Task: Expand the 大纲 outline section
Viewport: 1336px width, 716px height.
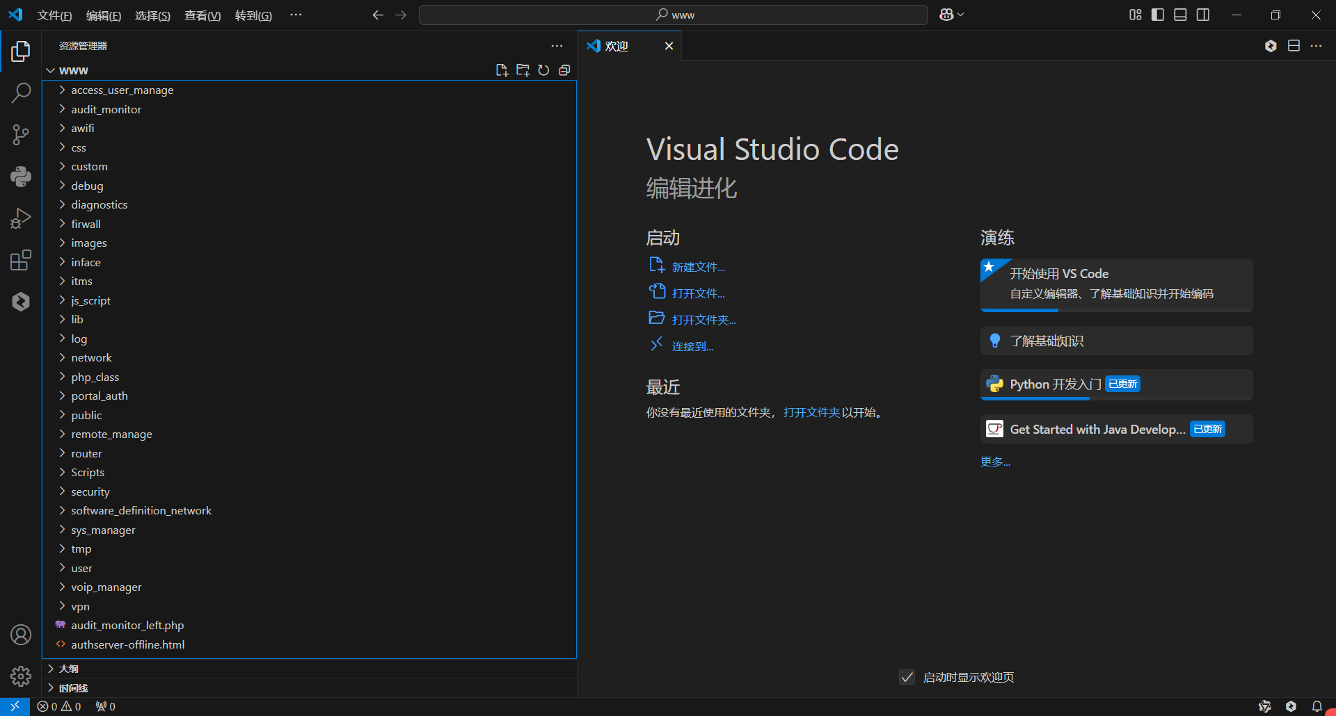Action: coord(68,669)
